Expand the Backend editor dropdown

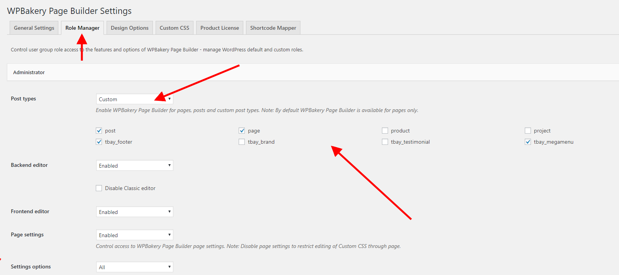(134, 166)
